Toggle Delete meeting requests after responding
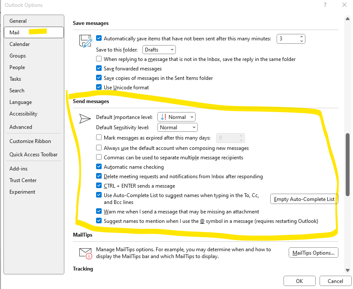The width and height of the screenshot is (353, 289). pos(99,176)
